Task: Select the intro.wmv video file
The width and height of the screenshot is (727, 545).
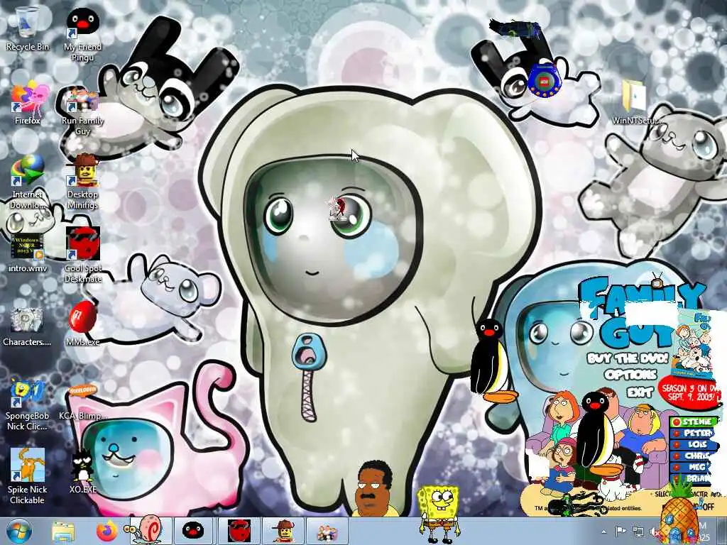Action: [28, 253]
